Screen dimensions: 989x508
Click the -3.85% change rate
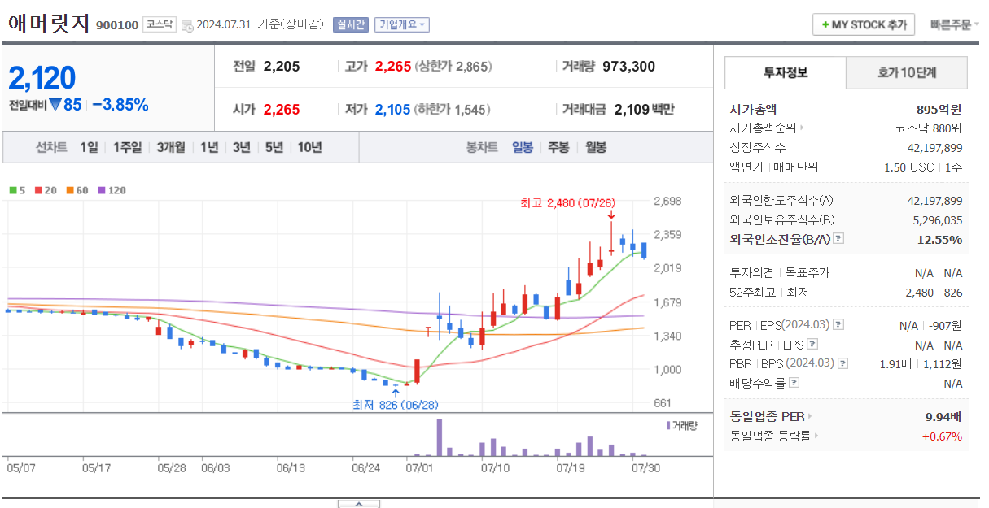[120, 104]
